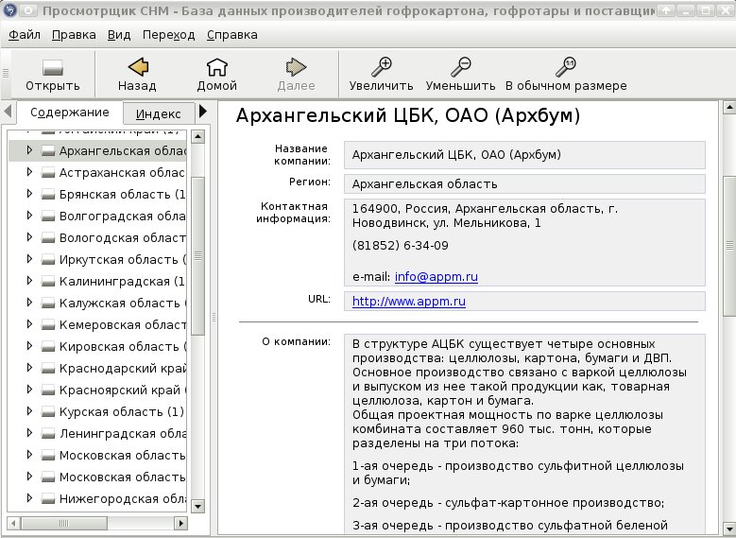Click the book icon beside Калининградская
Image resolution: width=736 pixels, height=538 pixels.
47,281
